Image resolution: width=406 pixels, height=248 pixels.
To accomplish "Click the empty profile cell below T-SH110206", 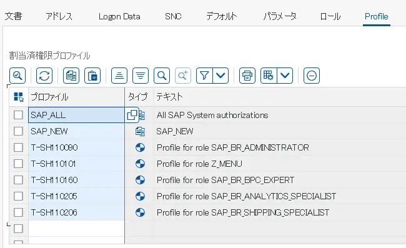I will [x=76, y=229].
